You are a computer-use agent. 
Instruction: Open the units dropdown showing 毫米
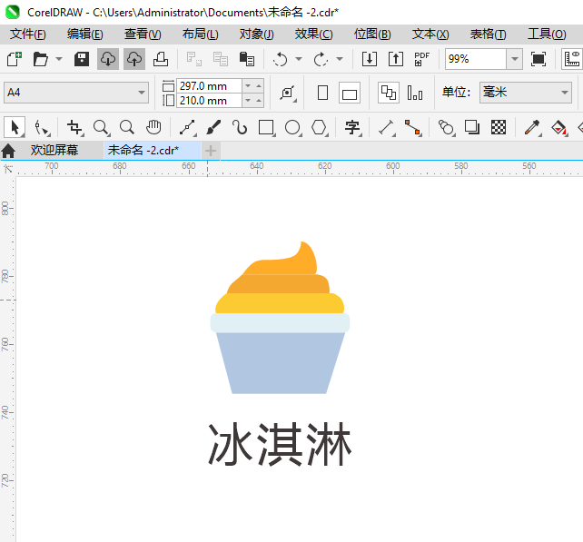[526, 93]
